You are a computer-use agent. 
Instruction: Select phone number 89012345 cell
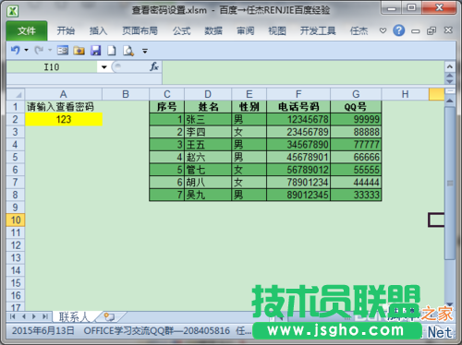click(x=298, y=195)
